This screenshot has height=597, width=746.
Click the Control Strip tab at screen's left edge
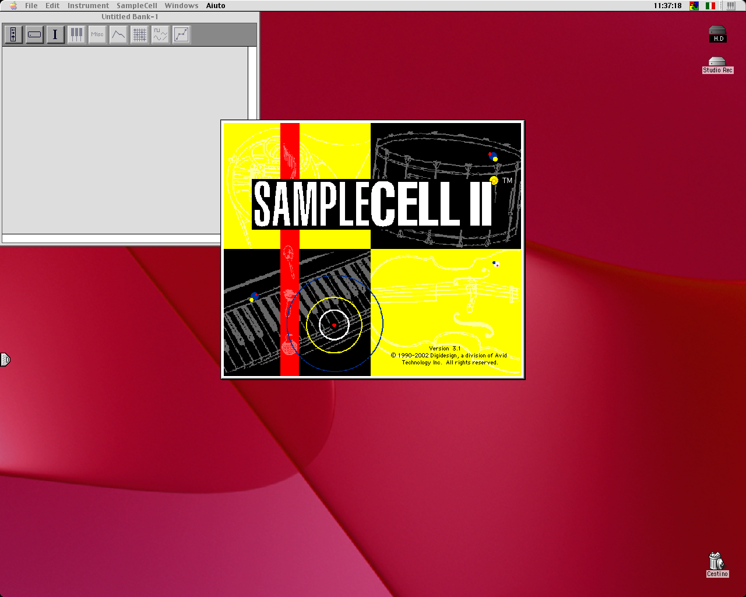(x=5, y=360)
